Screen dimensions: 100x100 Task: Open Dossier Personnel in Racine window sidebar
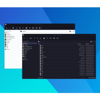tap(30, 48)
